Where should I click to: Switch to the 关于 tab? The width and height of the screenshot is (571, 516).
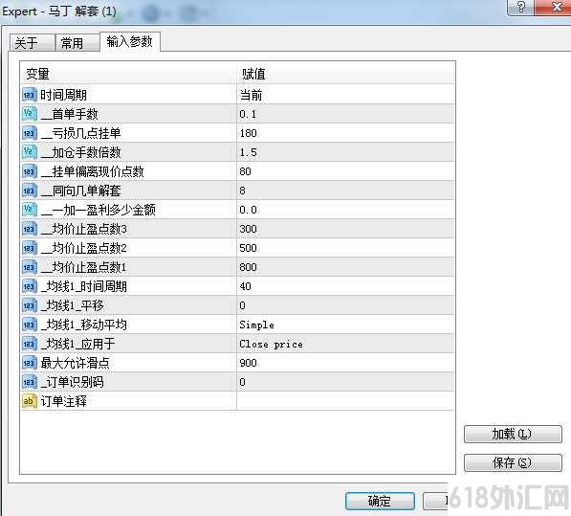[x=33, y=43]
